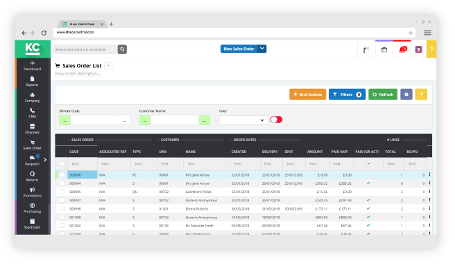Viewport: 455px width, 264px height.
Task: Open row actions menu for Grantham Police
Action: tap(429, 192)
